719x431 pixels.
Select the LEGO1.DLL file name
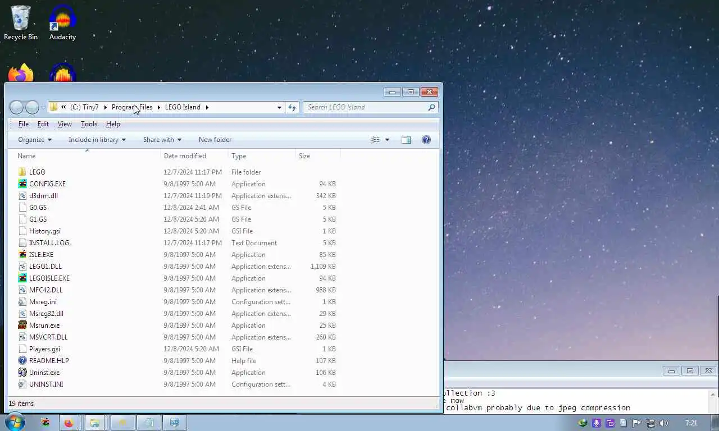(45, 267)
